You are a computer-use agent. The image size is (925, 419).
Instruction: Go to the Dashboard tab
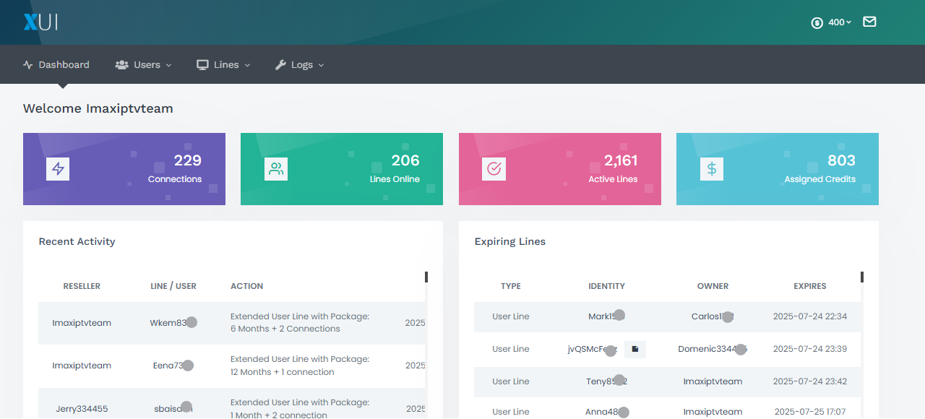click(56, 65)
